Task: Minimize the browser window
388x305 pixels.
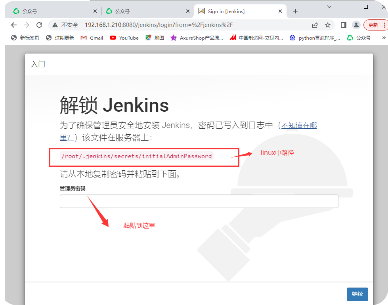Action: click(348, 7)
